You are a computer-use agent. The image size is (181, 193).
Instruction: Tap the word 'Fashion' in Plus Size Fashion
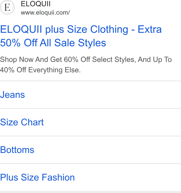(58, 177)
